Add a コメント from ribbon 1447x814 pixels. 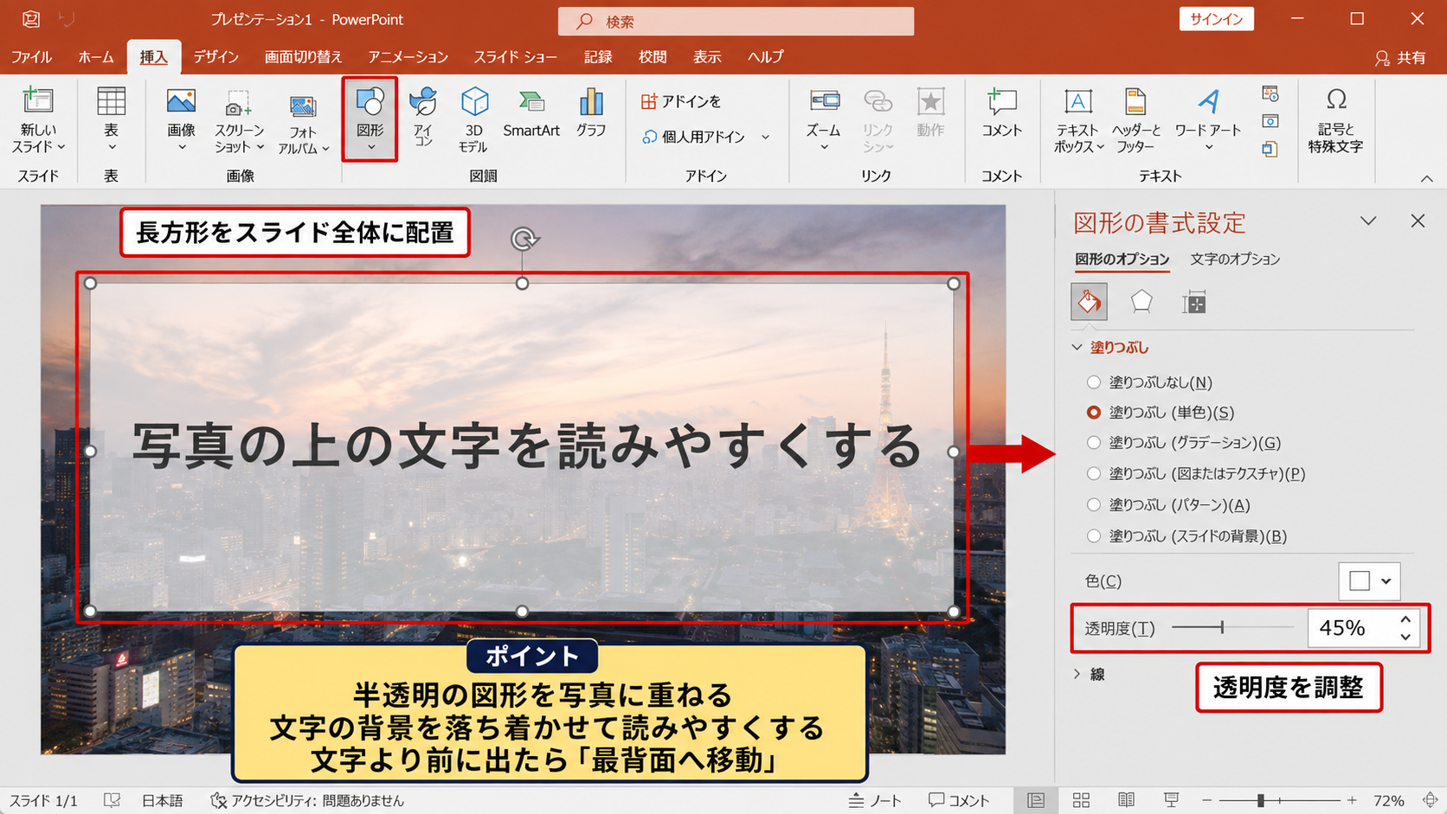point(1002,112)
